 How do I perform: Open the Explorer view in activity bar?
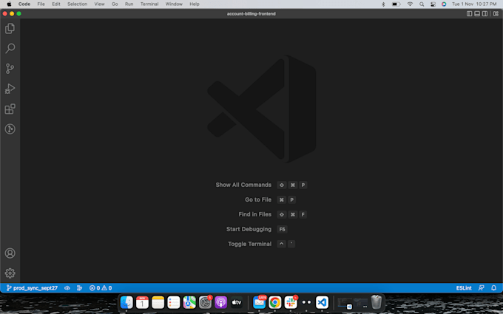tap(10, 28)
